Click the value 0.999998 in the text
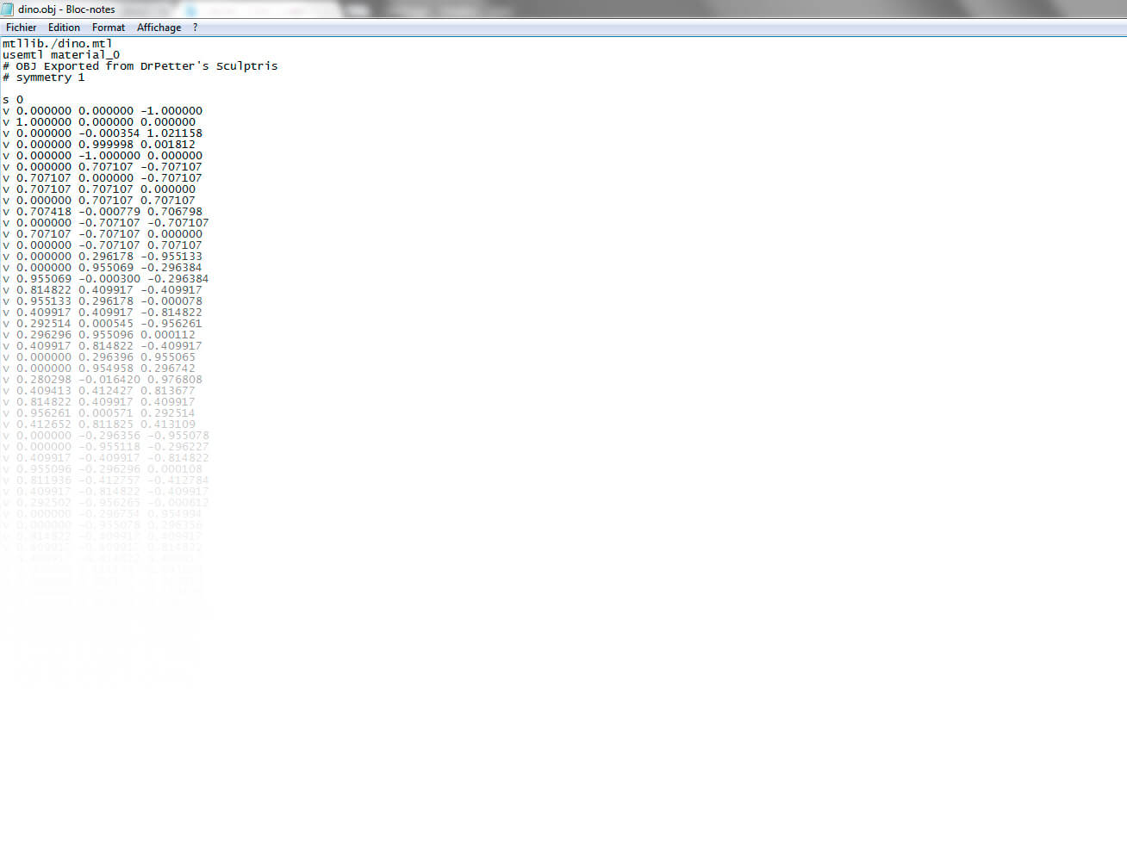Image resolution: width=1127 pixels, height=849 pixels. pos(106,145)
